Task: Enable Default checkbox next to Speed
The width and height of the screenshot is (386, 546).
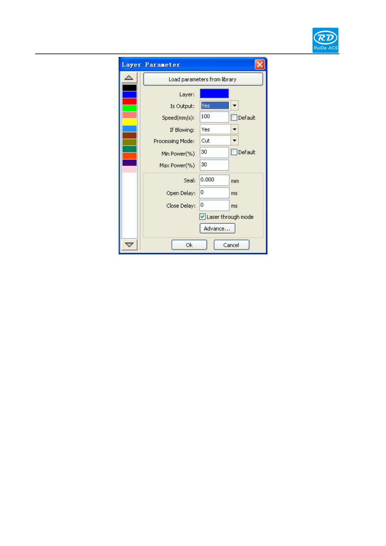Action: coord(234,118)
